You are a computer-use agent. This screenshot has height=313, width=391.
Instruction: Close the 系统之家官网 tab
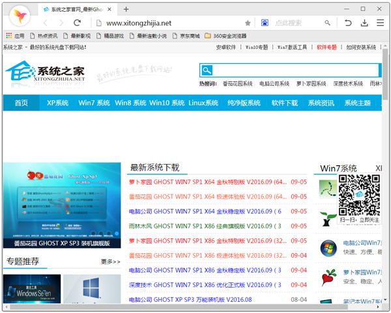pos(109,9)
